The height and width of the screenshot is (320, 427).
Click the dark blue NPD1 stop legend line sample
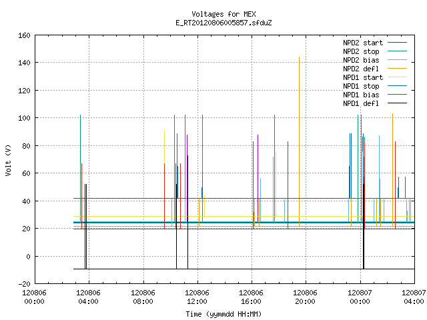click(x=397, y=86)
